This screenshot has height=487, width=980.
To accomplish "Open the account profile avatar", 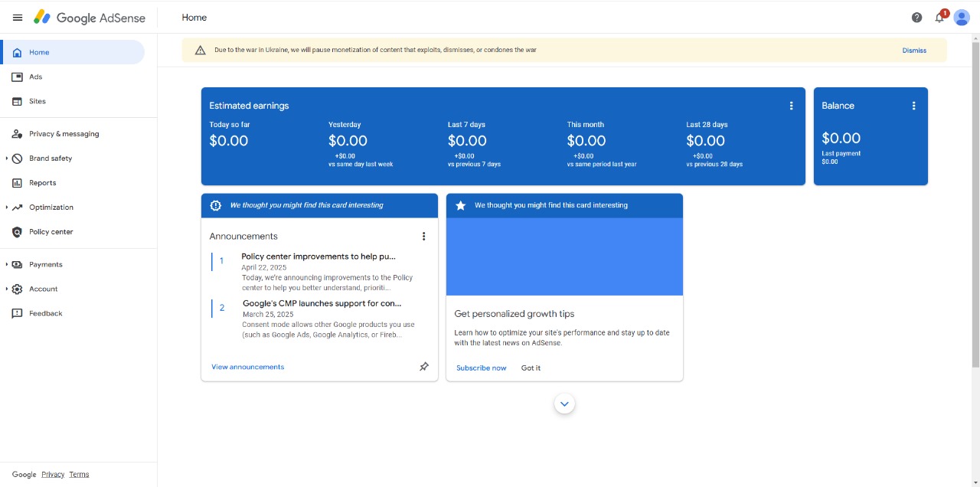I will (962, 18).
